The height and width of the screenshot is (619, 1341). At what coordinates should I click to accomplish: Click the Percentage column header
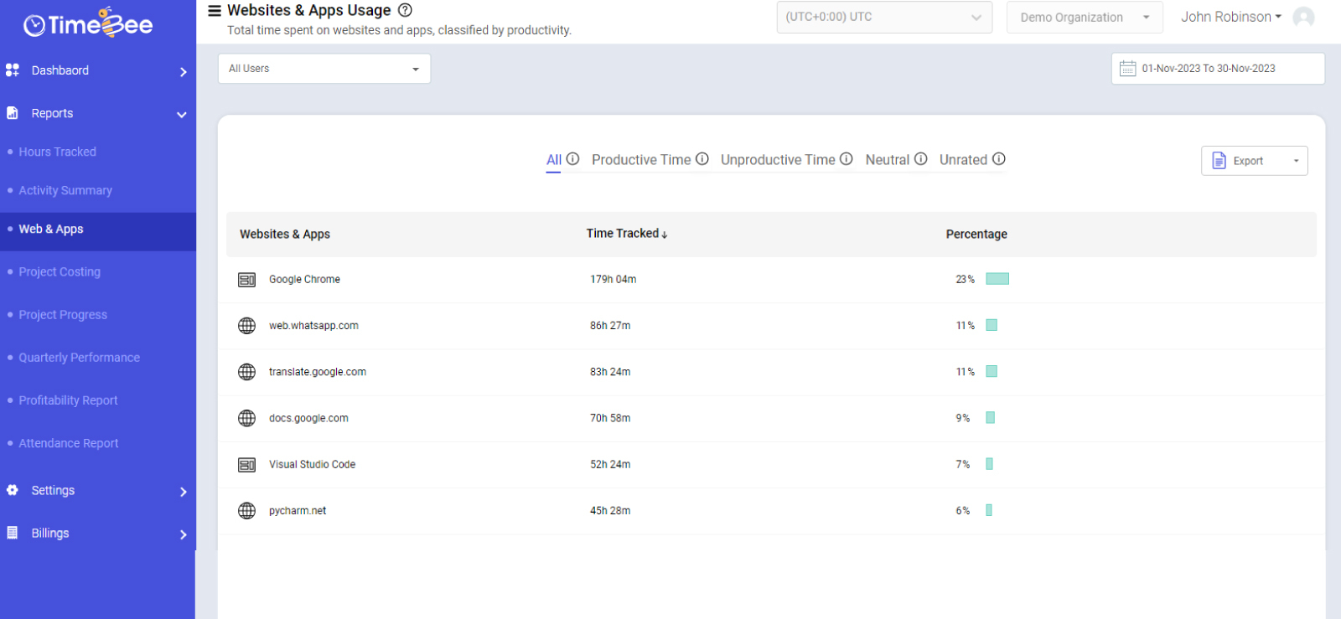976,234
